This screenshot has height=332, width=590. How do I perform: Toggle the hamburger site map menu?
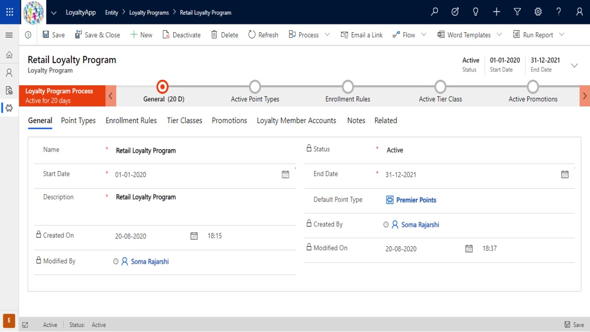pos(9,35)
